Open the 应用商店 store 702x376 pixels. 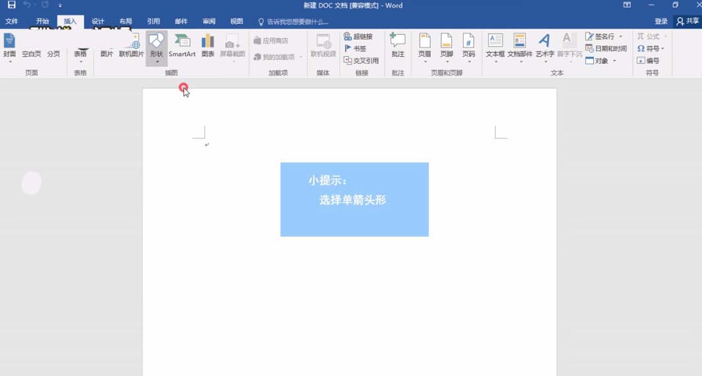tap(271, 41)
